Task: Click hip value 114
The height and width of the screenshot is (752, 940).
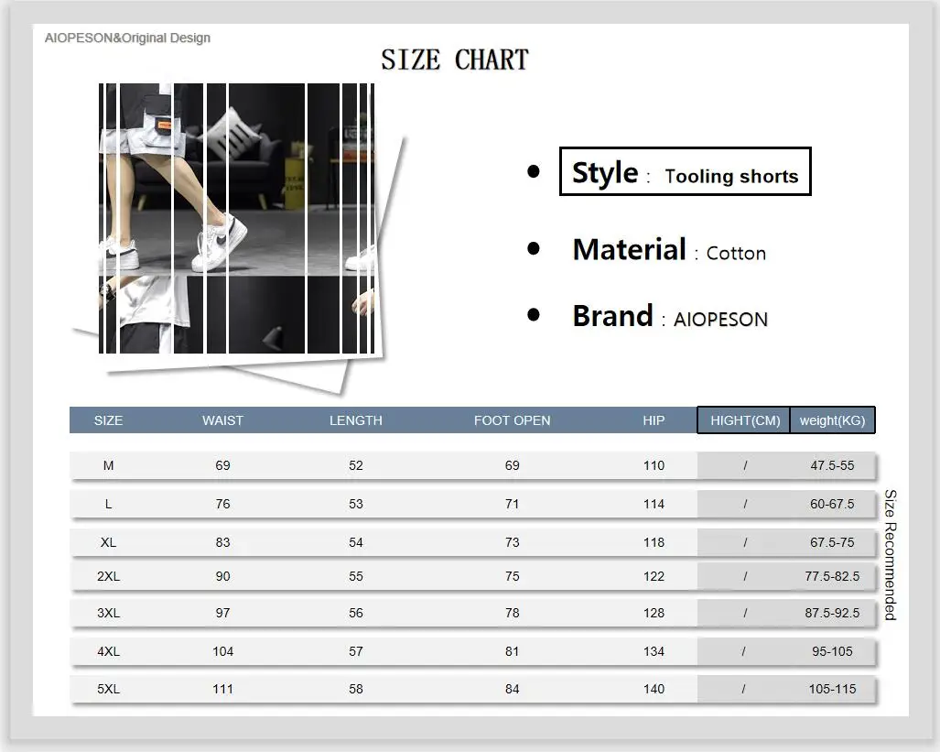Action: [x=654, y=504]
